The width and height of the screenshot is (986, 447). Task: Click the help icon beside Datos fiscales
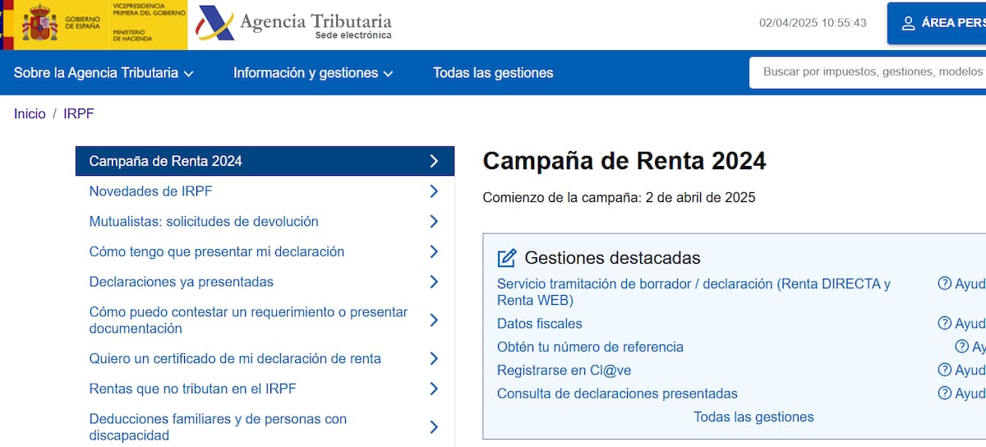pos(945,324)
